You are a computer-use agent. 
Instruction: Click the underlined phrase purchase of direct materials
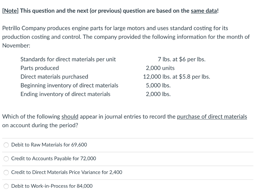tap(212, 116)
